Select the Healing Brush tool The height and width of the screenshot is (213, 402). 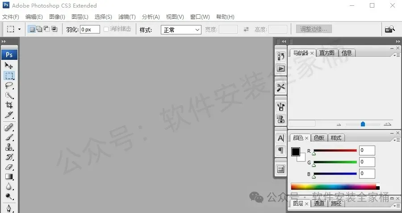click(9, 127)
